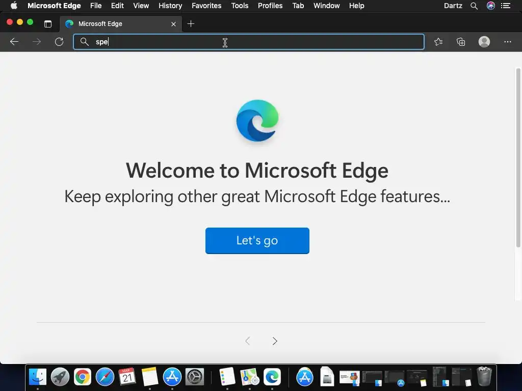The width and height of the screenshot is (522, 391).
Task: Open Finder from the Dock
Action: pyautogui.click(x=38, y=377)
